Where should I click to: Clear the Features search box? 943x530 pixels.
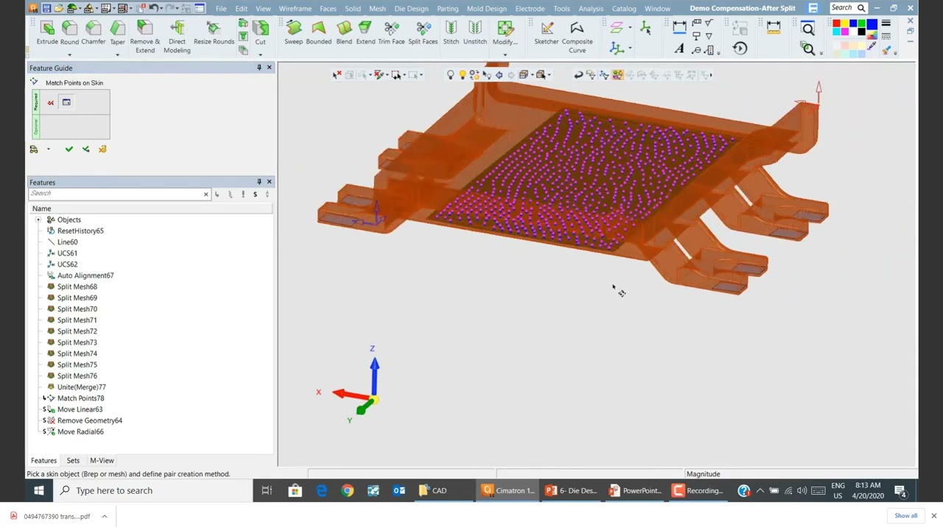click(206, 194)
